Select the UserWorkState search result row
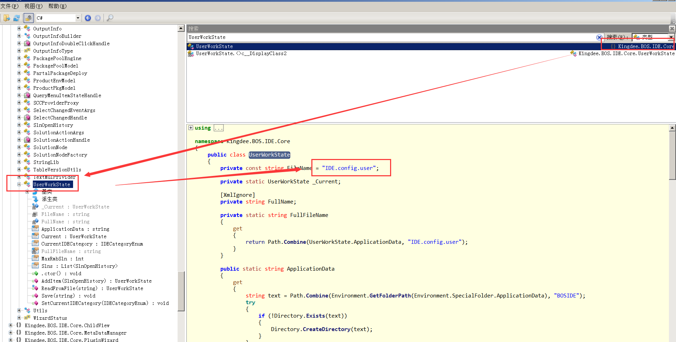676x342 pixels. [431, 46]
